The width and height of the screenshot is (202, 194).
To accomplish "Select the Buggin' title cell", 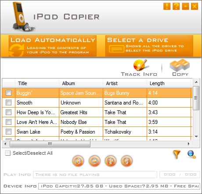I will point(37,93).
